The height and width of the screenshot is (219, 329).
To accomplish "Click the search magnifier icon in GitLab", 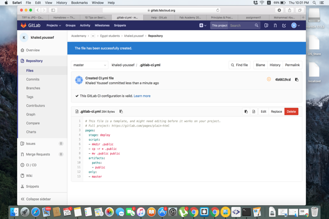I will (x=257, y=25).
